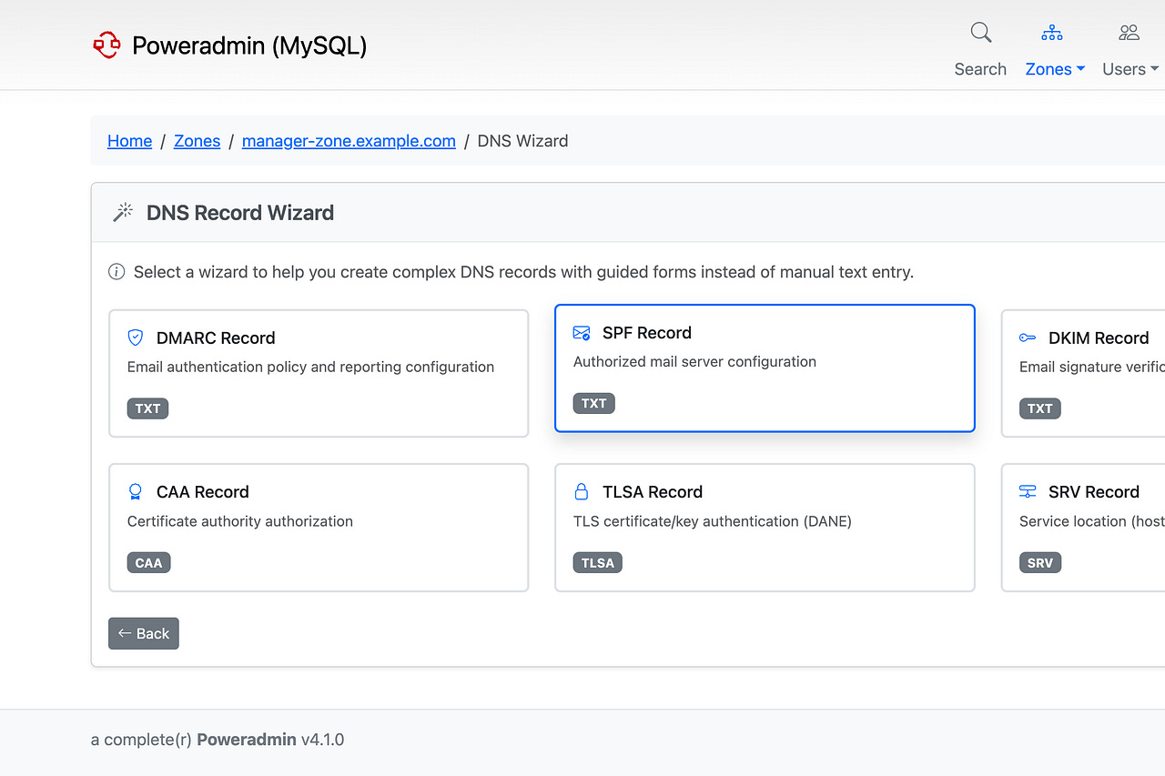The height and width of the screenshot is (776, 1165).
Task: Go to the Home breadcrumb link
Action: (x=129, y=141)
